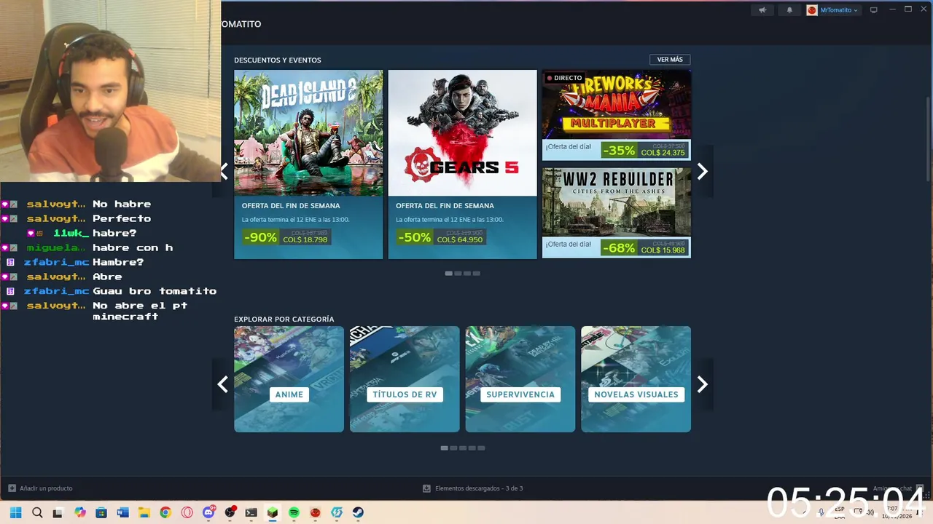Click the Añadir un producto plus icon
The width and height of the screenshot is (933, 524).
coord(12,488)
